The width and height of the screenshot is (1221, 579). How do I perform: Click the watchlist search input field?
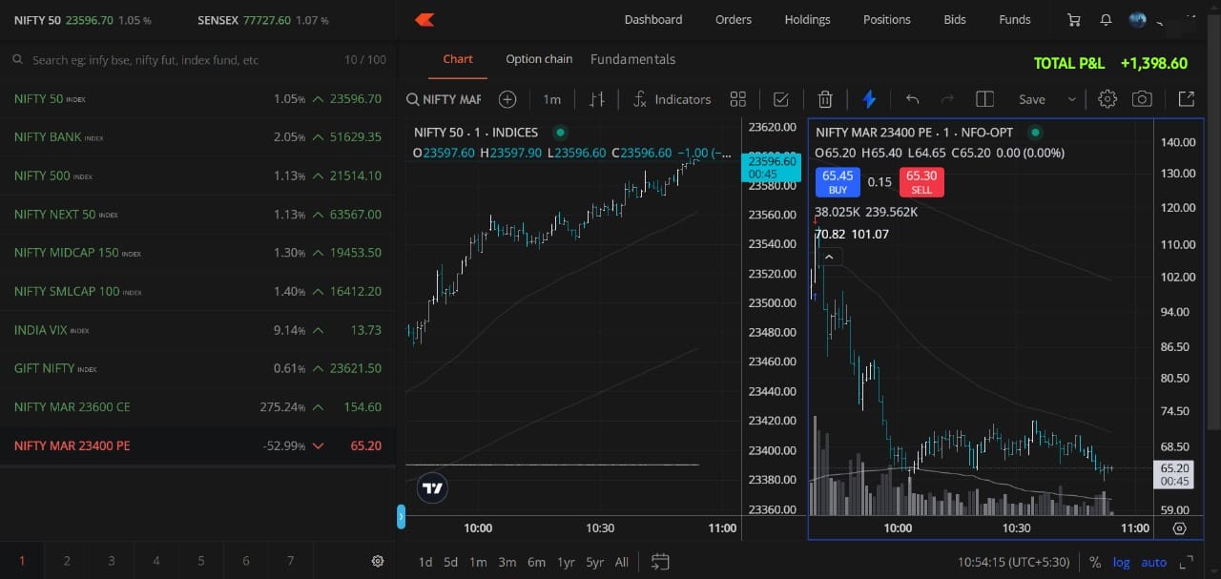pyautogui.click(x=181, y=60)
